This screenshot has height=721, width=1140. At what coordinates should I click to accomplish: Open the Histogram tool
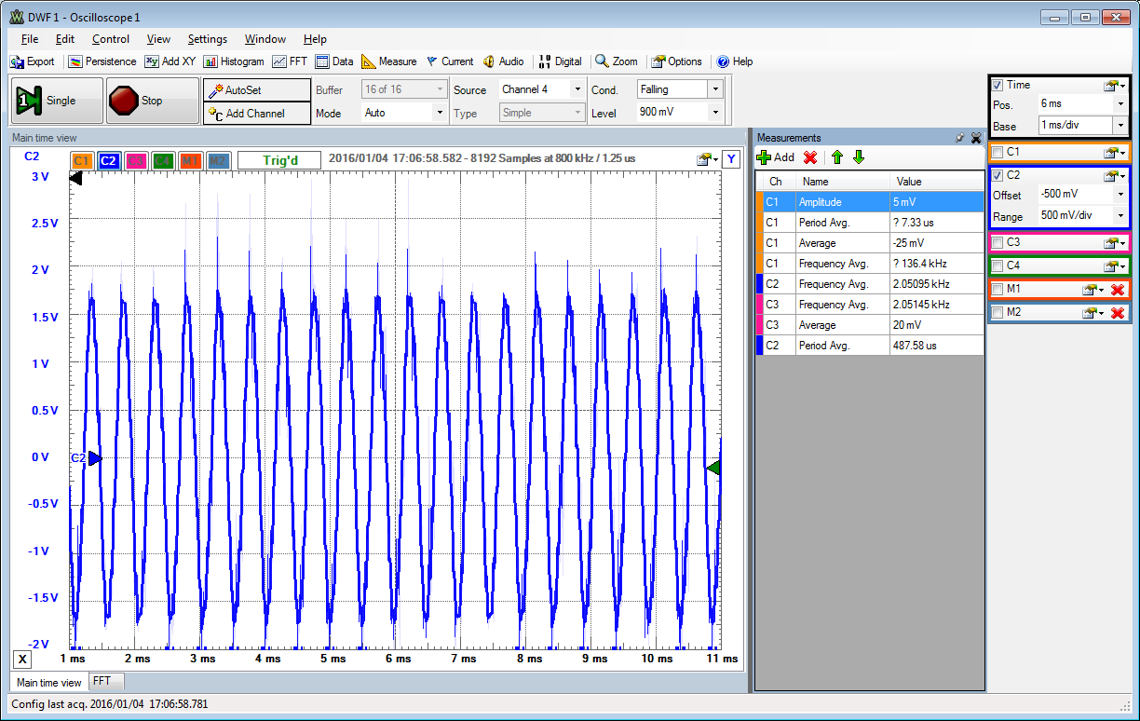pyautogui.click(x=233, y=61)
